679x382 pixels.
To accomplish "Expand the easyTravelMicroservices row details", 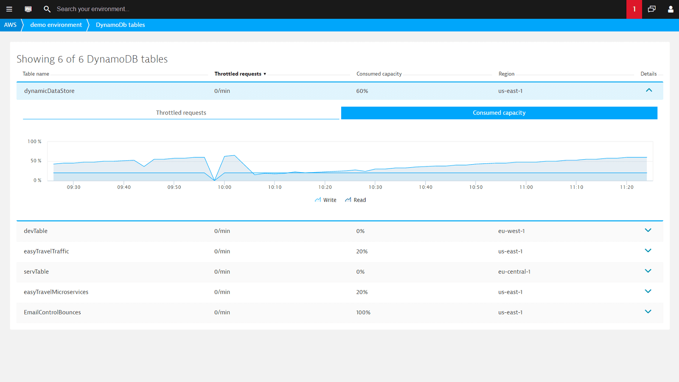I will click(x=648, y=292).
